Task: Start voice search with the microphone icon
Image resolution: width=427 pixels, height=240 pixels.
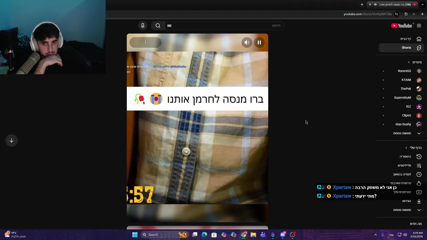Action: (143, 25)
